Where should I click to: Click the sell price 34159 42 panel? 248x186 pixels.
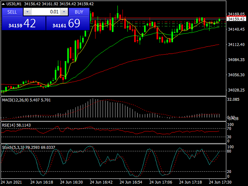coord(23,23)
